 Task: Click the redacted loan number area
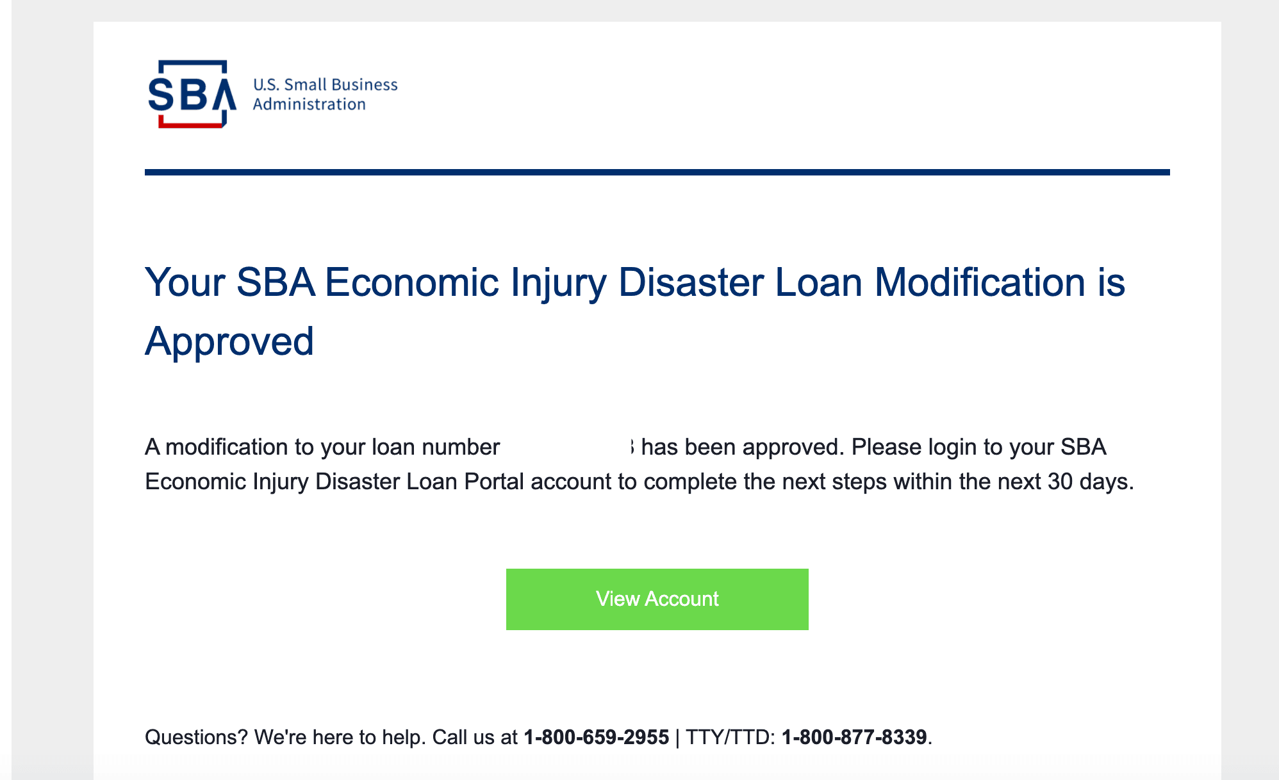coord(568,446)
